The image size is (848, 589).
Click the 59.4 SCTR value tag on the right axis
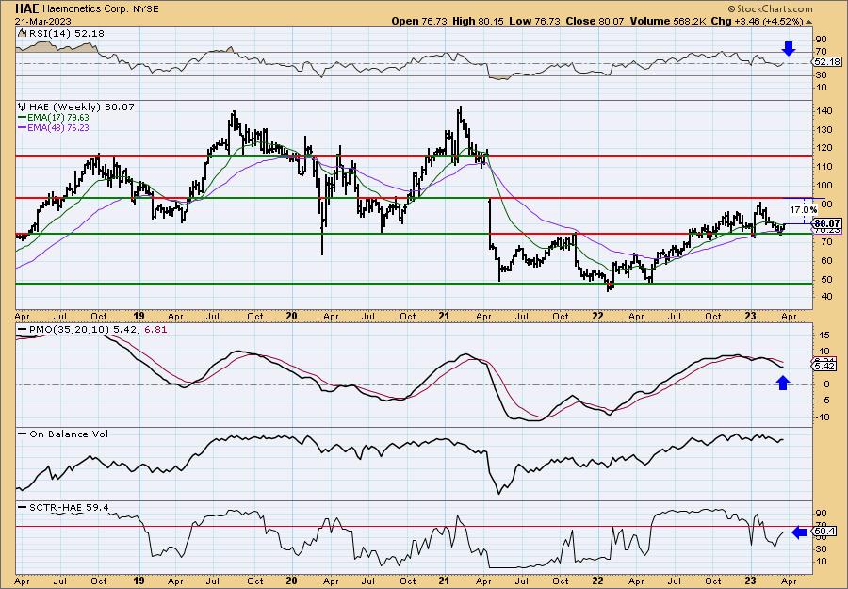click(825, 532)
